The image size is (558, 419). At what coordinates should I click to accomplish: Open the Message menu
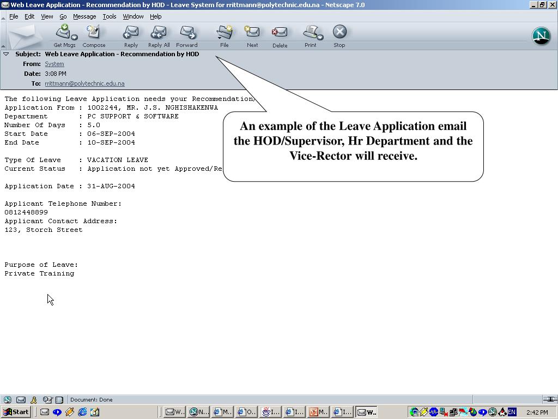click(84, 16)
